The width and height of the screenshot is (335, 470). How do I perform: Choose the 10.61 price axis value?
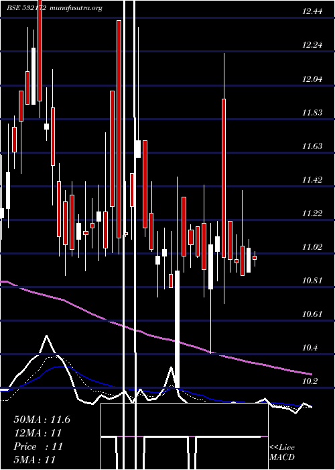pyautogui.click(x=313, y=314)
